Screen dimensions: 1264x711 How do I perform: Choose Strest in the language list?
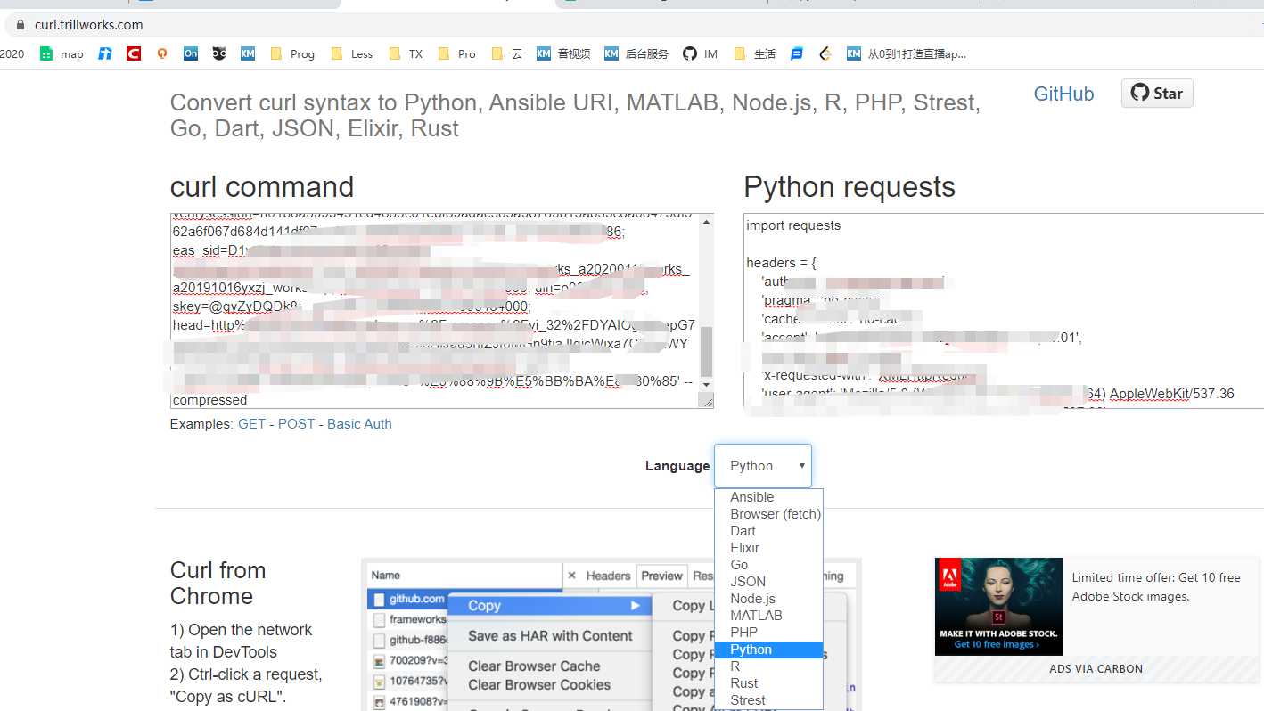[768, 700]
